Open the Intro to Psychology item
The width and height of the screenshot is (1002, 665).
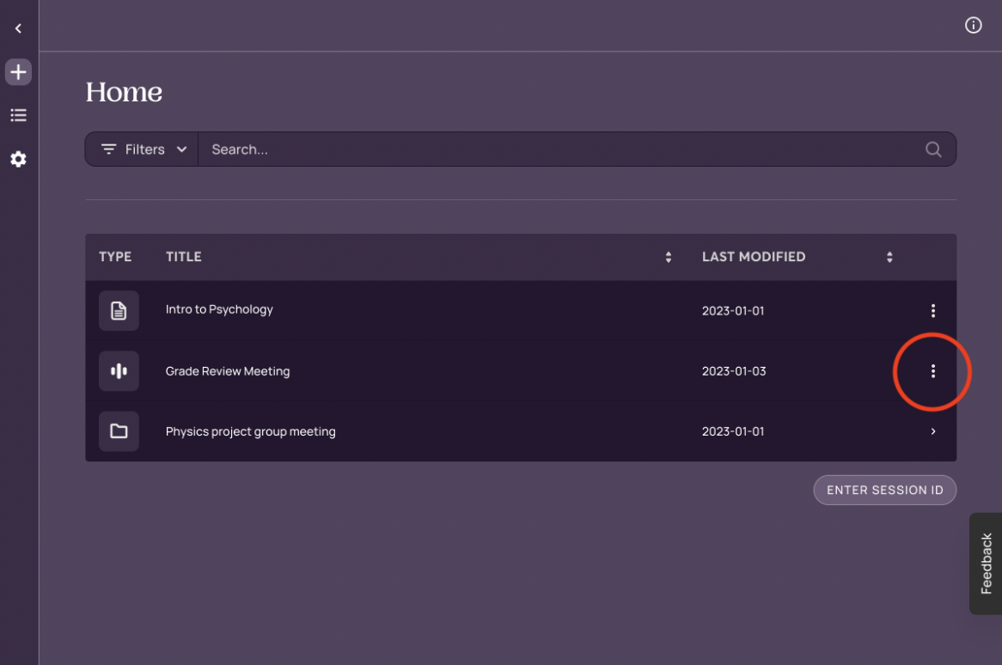point(219,309)
